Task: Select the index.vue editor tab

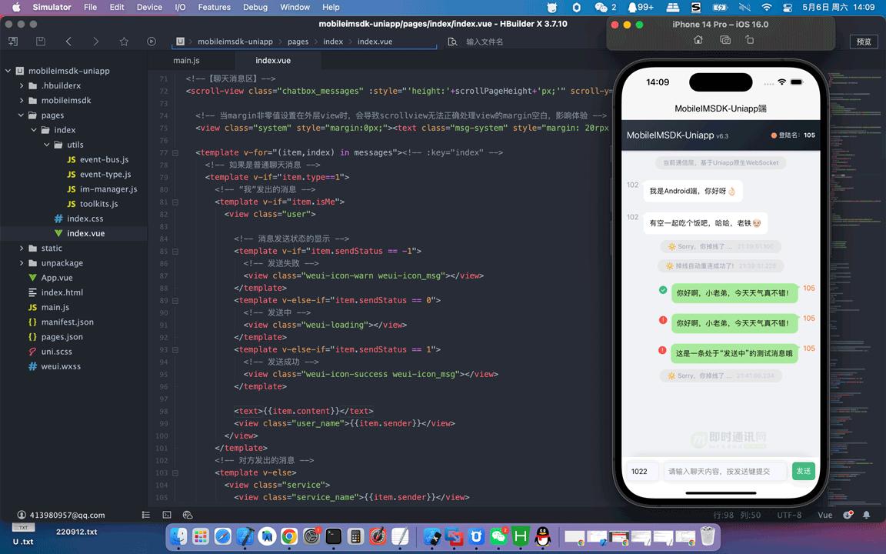Action: (x=273, y=61)
